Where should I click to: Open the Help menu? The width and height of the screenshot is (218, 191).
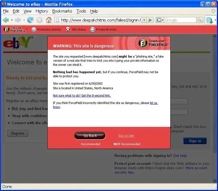(94, 11)
